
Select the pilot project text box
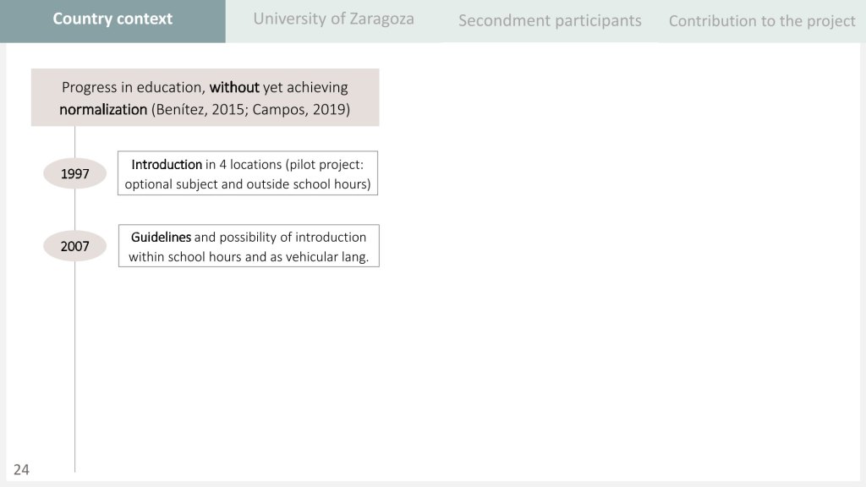(x=248, y=173)
